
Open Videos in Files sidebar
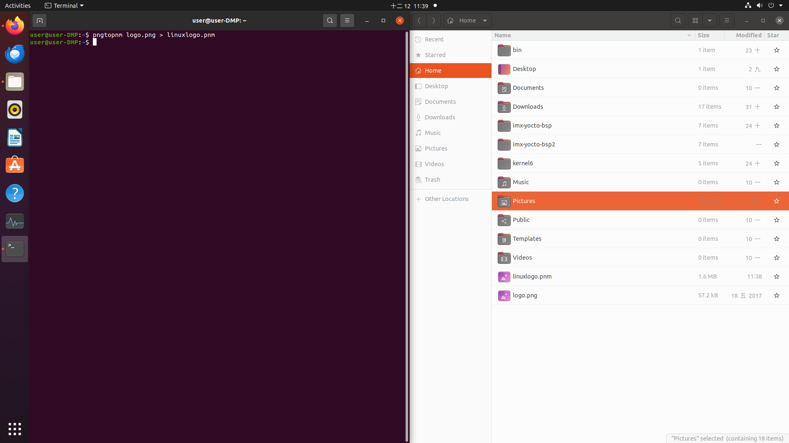450,164
